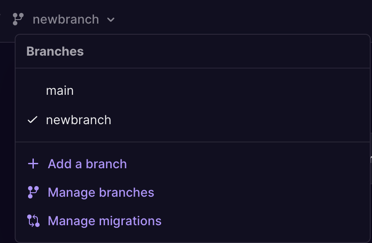Viewport: 372px width, 243px height.
Task: Click empty top bar right of newbranch chevron
Action: click(x=245, y=20)
